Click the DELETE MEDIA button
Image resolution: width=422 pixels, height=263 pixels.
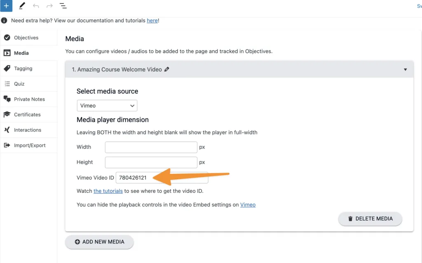pyautogui.click(x=370, y=219)
